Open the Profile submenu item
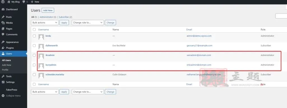This screenshot has width=287, height=108. point(5,70)
